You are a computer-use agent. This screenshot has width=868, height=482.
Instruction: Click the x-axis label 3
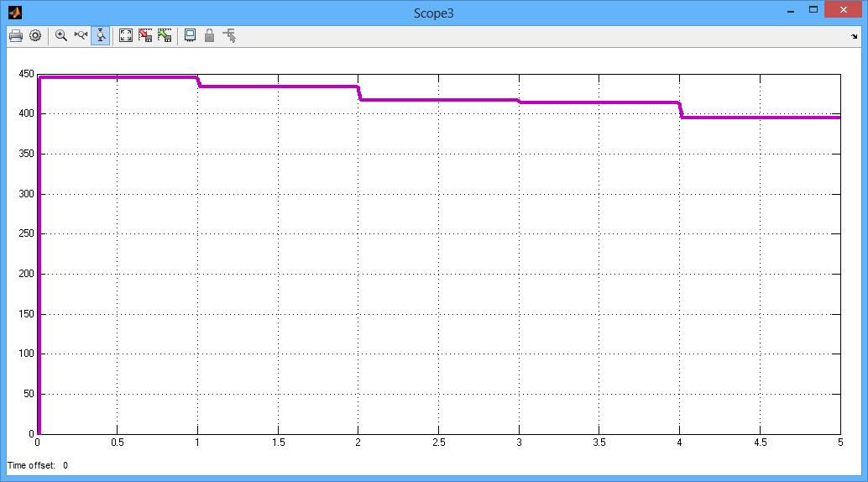point(520,443)
